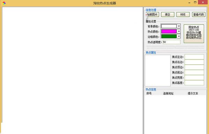
Task: Adjust the transparency slider track
Action: coord(175,47)
